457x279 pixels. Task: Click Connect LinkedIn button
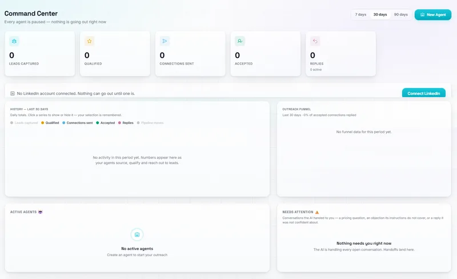(x=423, y=93)
